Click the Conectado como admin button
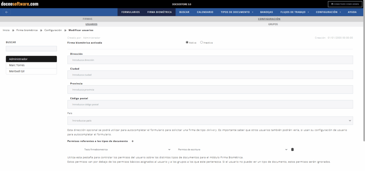 pyautogui.click(x=345, y=4)
